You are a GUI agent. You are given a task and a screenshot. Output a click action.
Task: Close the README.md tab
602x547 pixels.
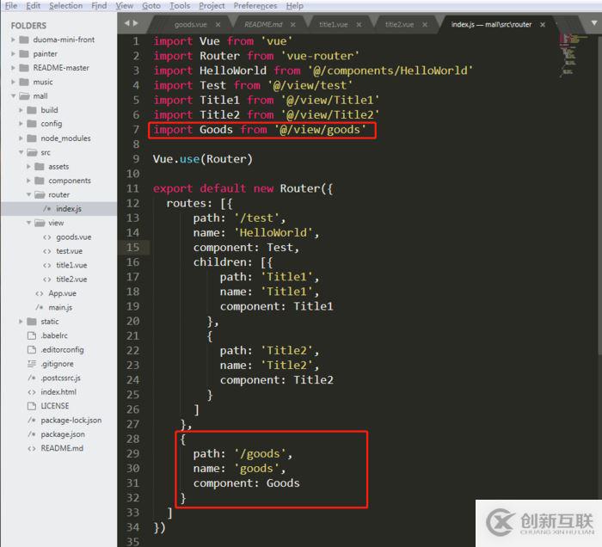pyautogui.click(x=293, y=25)
